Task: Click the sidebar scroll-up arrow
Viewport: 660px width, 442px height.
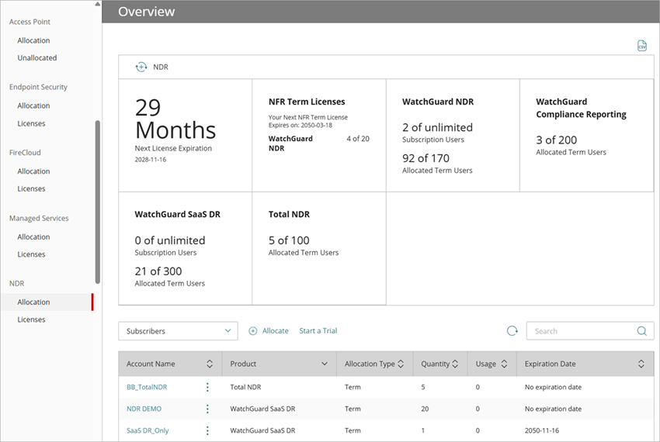Action: click(98, 4)
